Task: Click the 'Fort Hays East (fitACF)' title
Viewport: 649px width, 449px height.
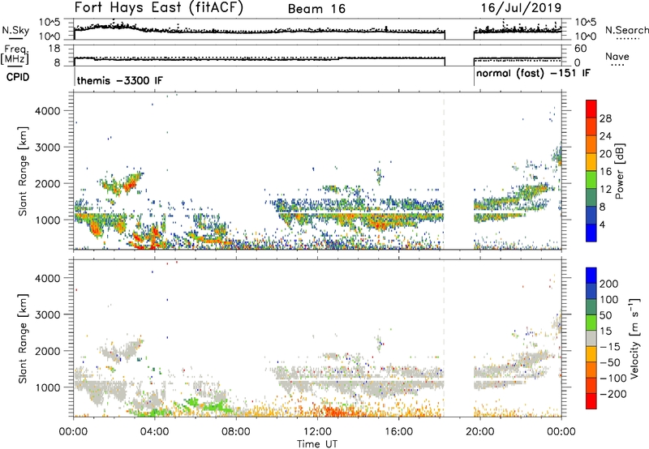Action: tap(159, 8)
